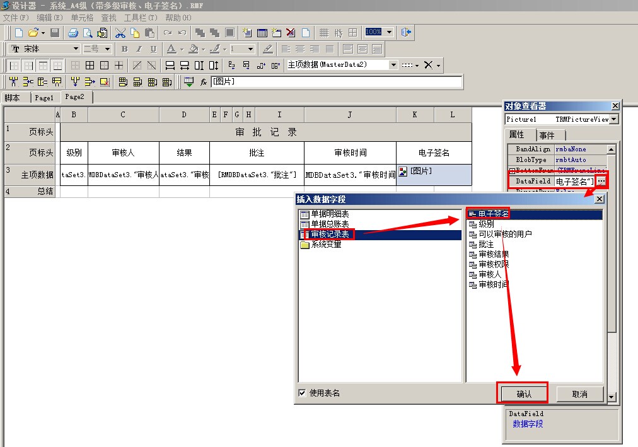638x447 pixels.
Task: Toggle the 使用表名 checkbox
Action: 302,393
